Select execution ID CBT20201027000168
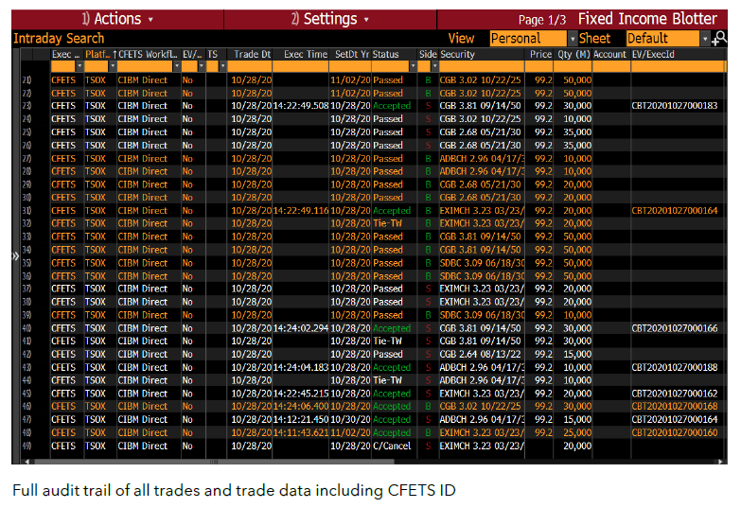 pyautogui.click(x=675, y=407)
